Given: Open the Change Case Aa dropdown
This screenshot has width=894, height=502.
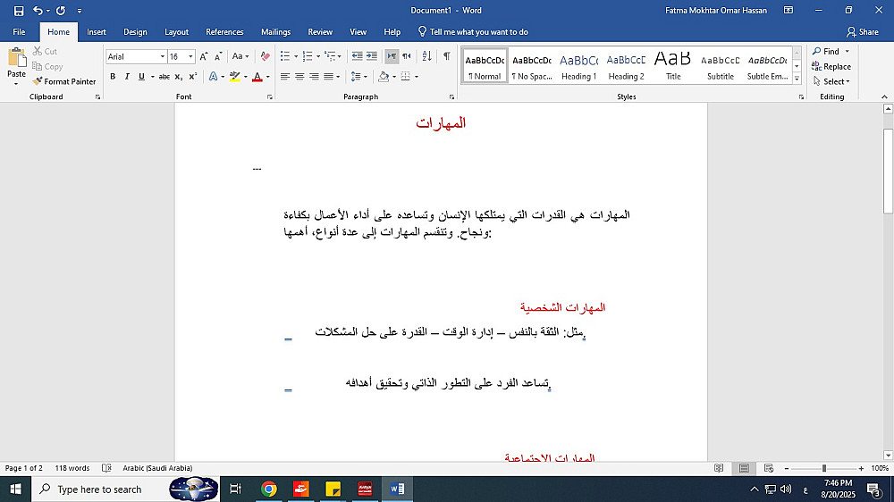Looking at the screenshot, I should pos(240,56).
